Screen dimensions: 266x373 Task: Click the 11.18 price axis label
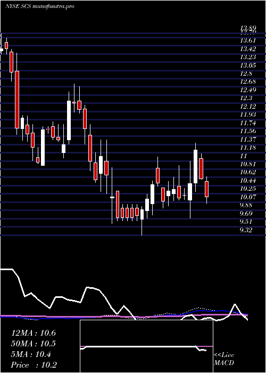point(248,148)
